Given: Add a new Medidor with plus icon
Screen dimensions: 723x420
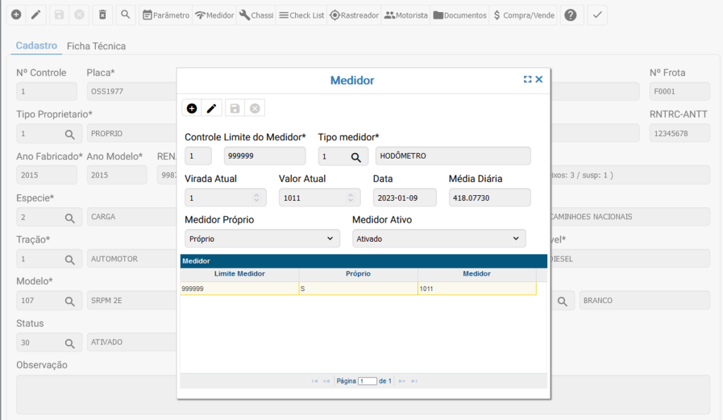Looking at the screenshot, I should (x=192, y=108).
